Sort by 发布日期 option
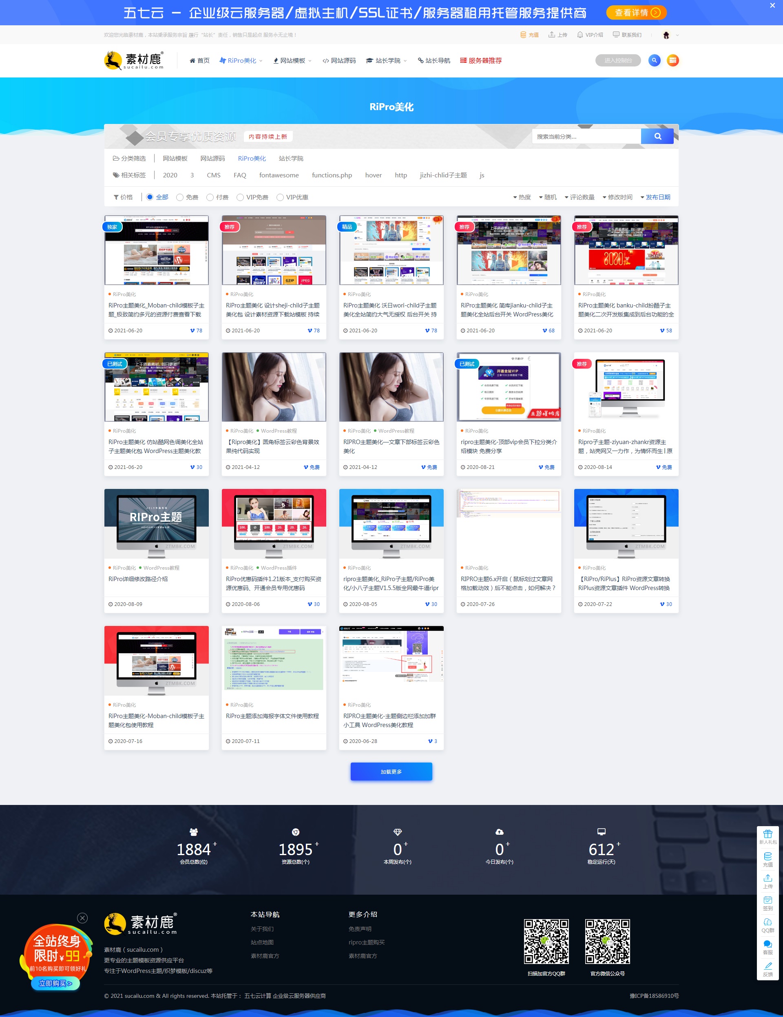The image size is (783, 1017). click(x=655, y=197)
